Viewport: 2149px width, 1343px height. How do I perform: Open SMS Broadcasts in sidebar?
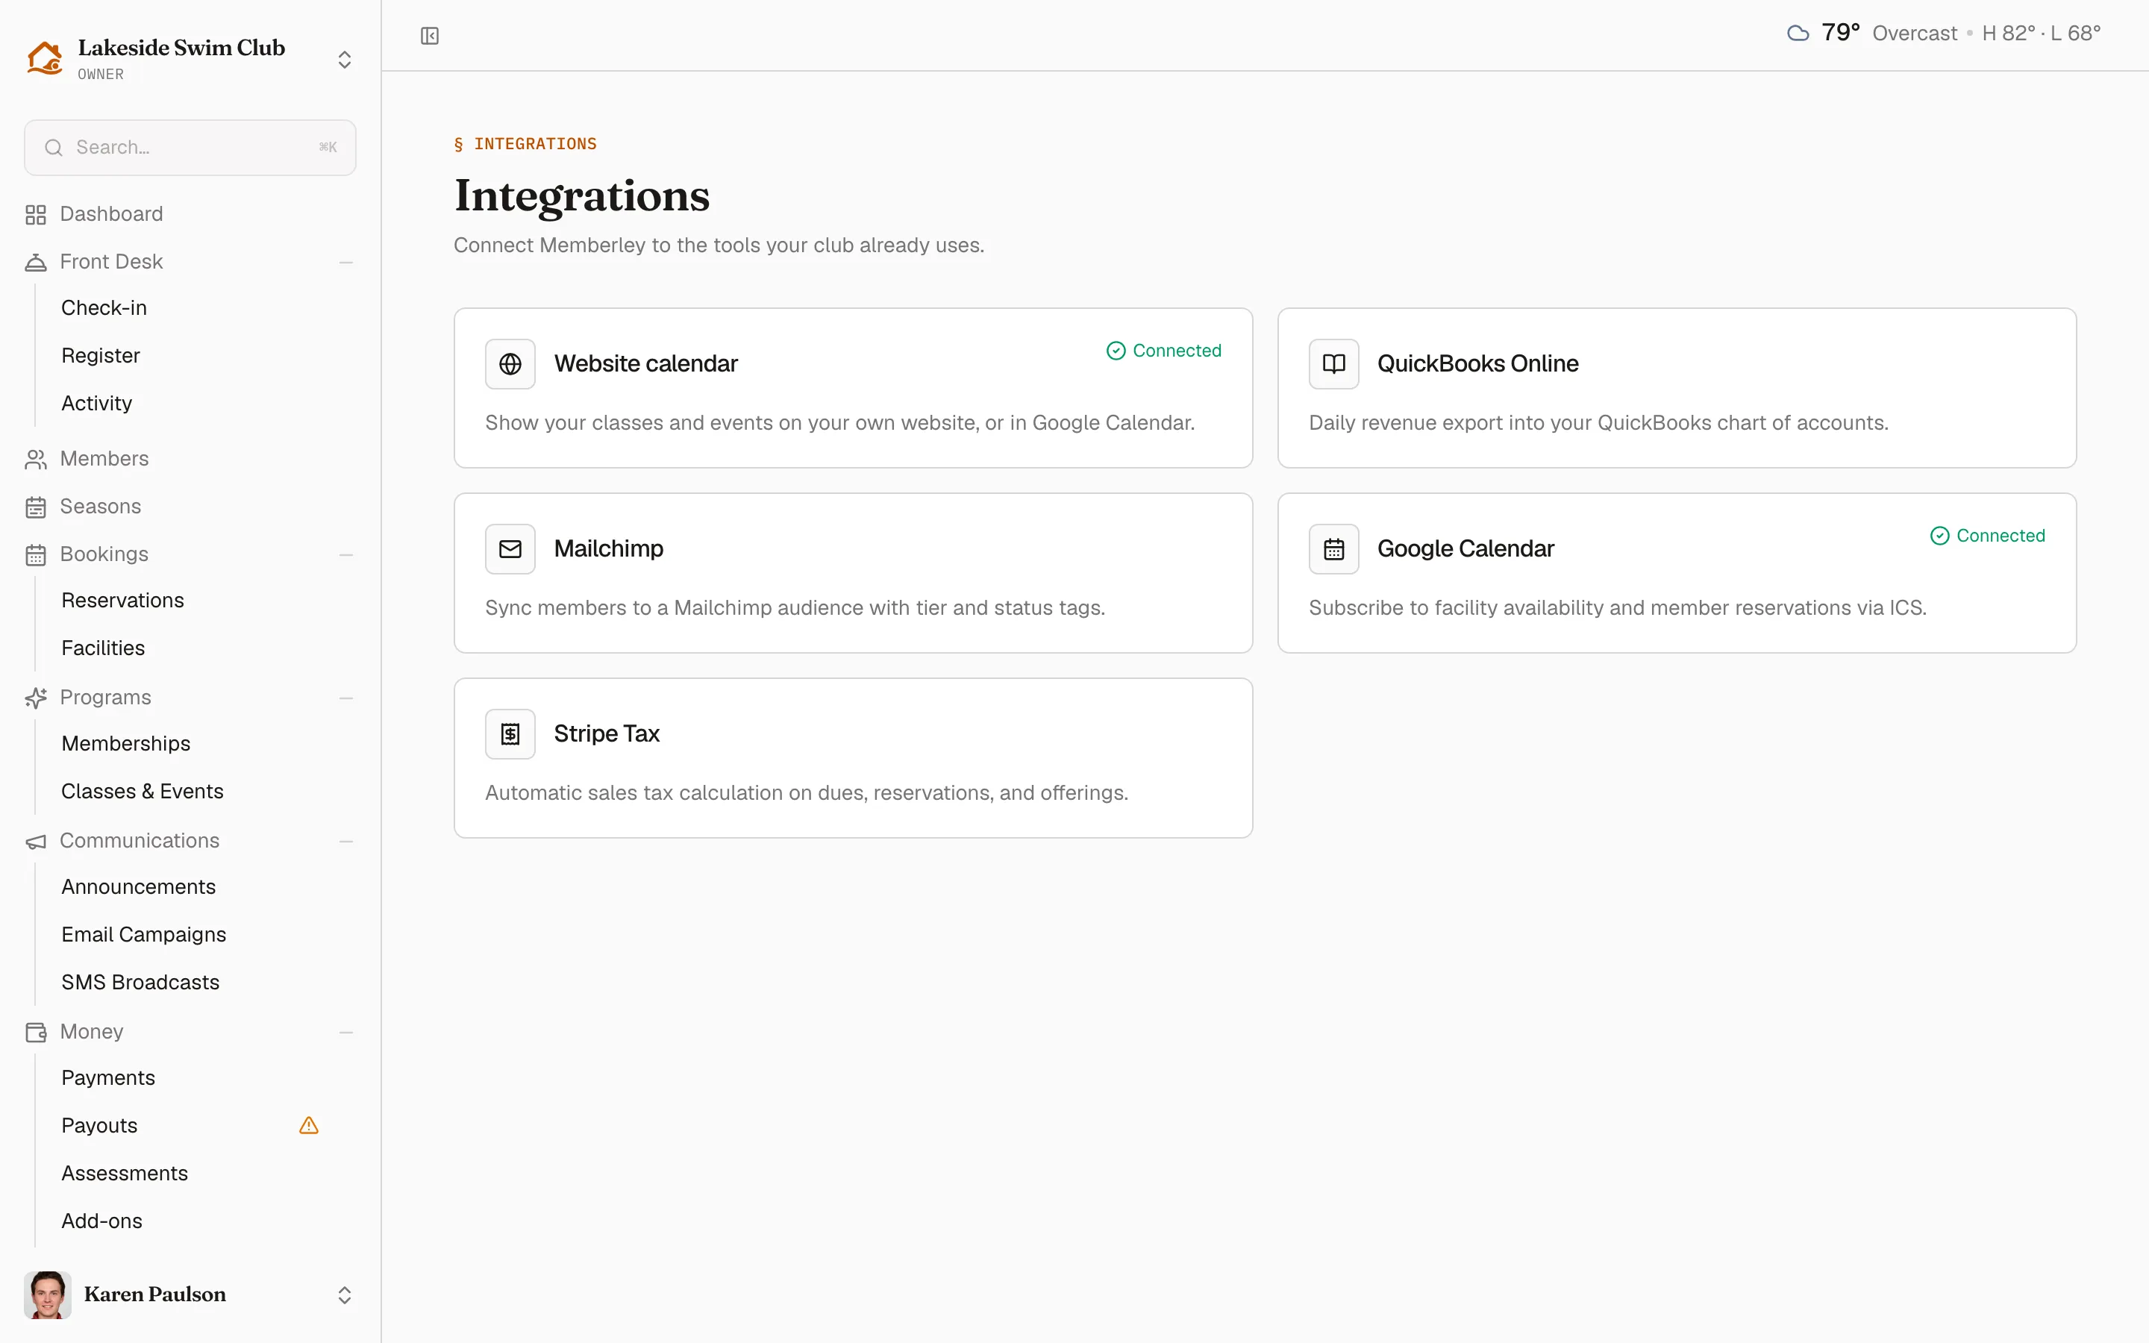pyautogui.click(x=140, y=983)
